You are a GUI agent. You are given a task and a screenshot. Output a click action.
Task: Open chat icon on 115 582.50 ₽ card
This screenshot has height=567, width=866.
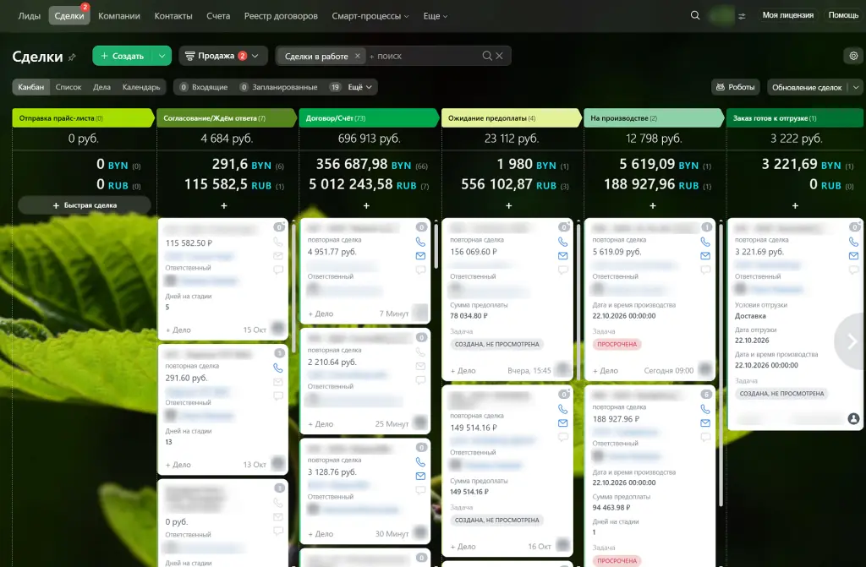(x=277, y=270)
